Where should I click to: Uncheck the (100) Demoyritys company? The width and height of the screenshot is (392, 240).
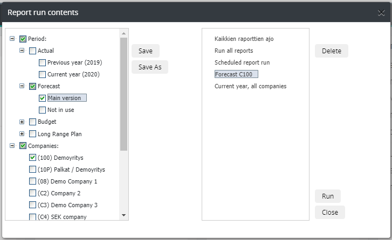(32, 158)
